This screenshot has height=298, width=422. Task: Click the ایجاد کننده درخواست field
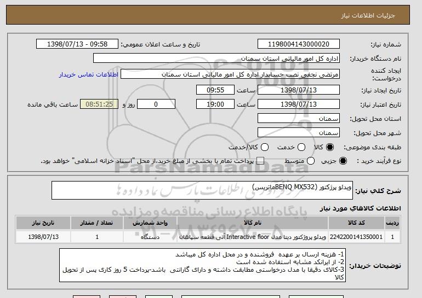pyautogui.click(x=230, y=74)
